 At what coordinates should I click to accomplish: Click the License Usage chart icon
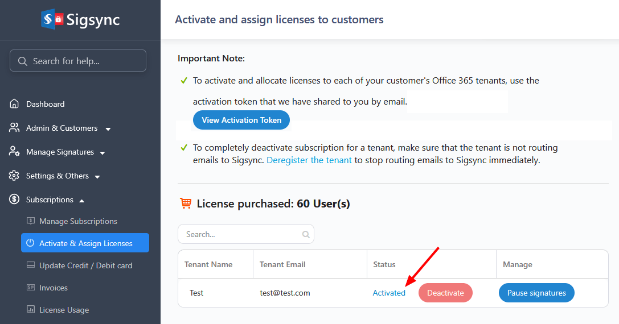(30, 310)
